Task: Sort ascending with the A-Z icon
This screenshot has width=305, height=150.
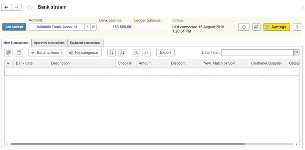Action: pyautogui.click(x=111, y=53)
